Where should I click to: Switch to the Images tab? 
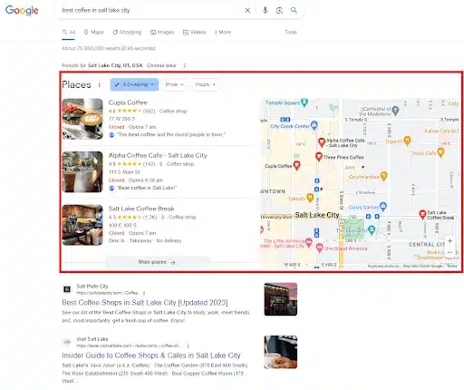(162, 32)
